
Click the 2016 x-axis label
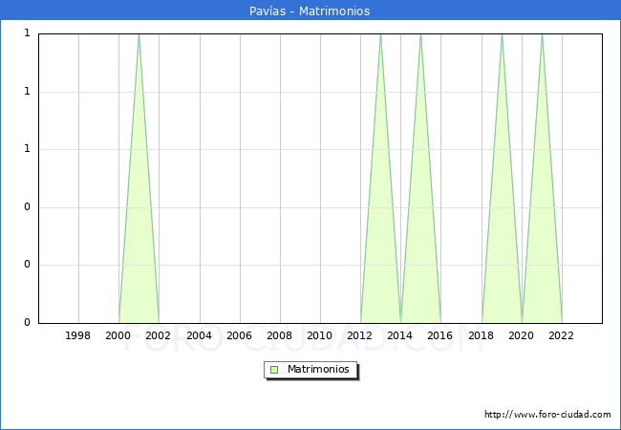point(440,335)
